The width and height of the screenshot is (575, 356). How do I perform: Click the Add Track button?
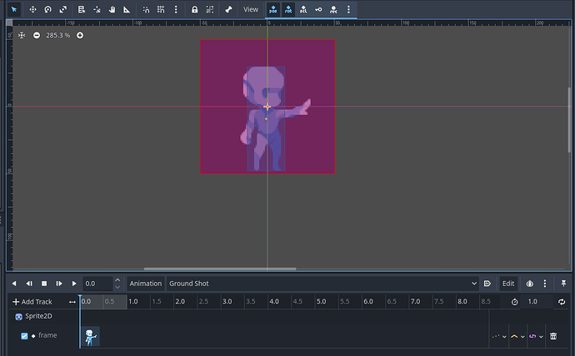[32, 301]
